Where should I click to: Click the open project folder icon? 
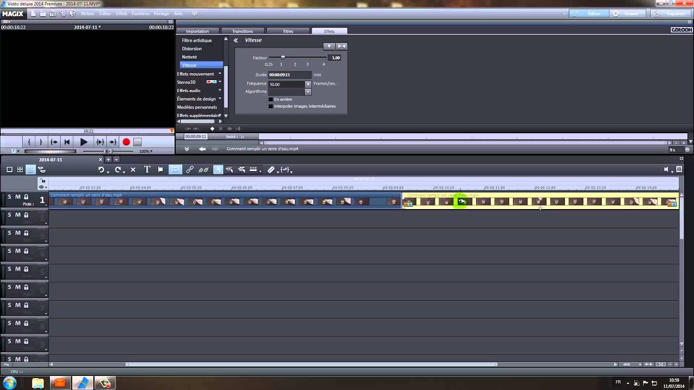coord(43,14)
